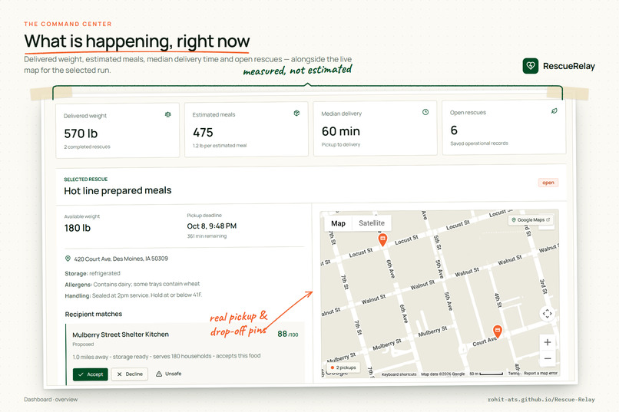Click the Handling: Sealed at 2pm service line
This screenshot has width=619, height=412.
(x=133, y=295)
